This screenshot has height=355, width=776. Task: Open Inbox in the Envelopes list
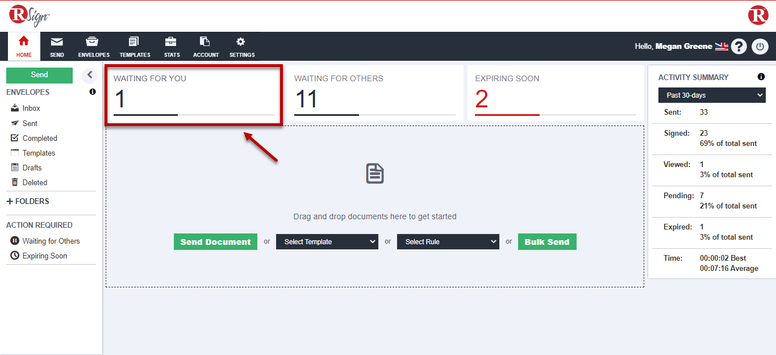31,108
